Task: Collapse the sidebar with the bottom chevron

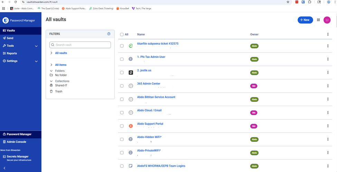Action: click(4, 168)
